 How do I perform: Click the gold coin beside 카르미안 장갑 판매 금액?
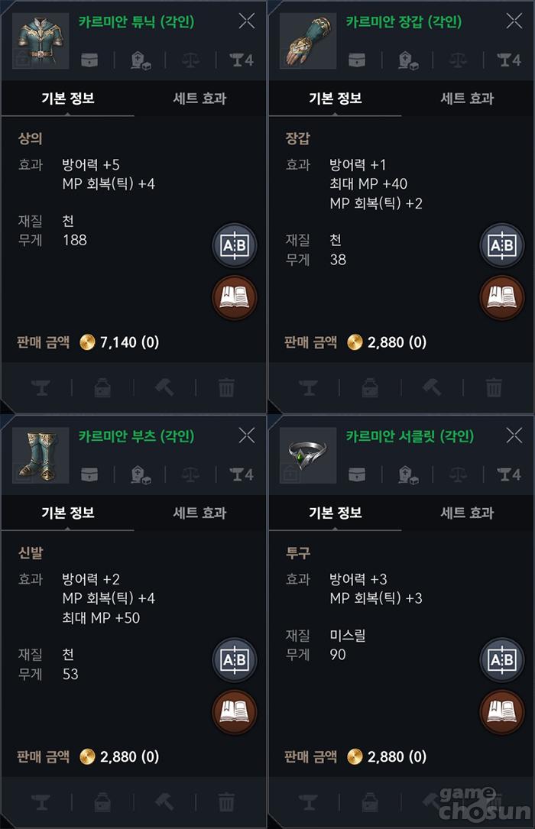(x=355, y=342)
